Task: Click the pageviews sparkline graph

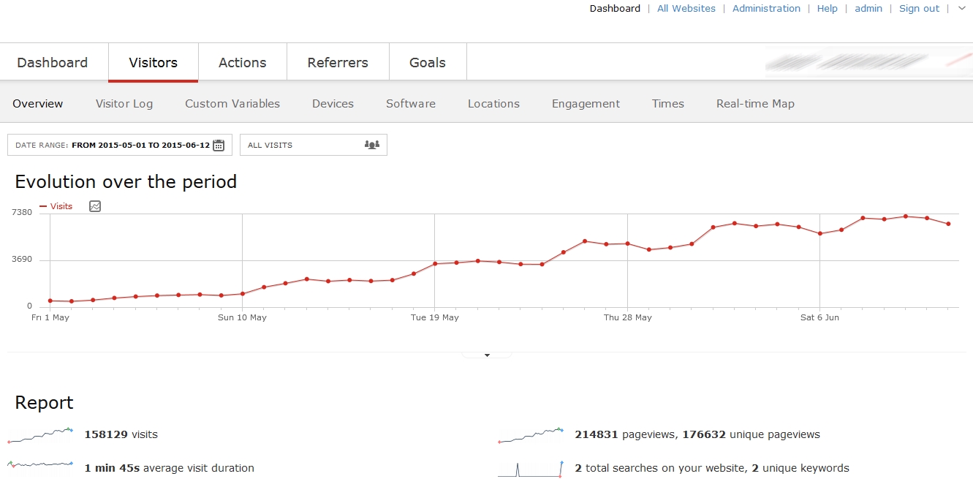Action: click(531, 434)
